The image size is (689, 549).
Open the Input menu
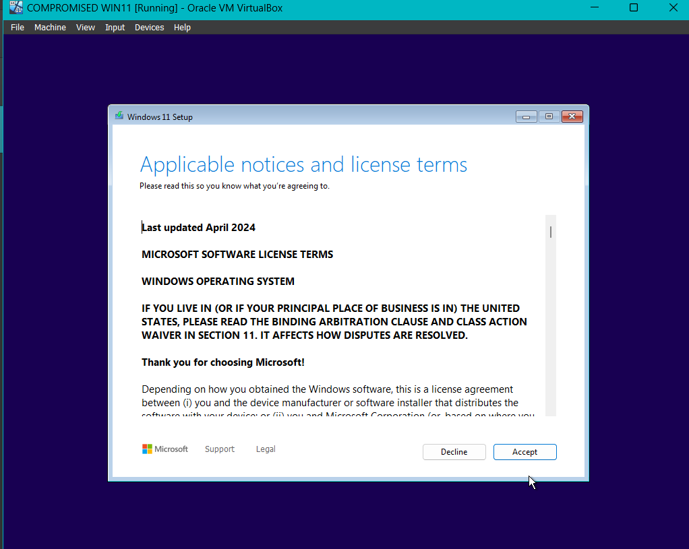(x=115, y=27)
